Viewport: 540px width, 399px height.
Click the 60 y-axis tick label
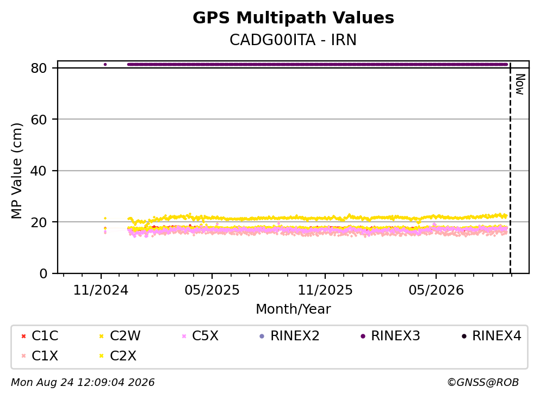tap(39, 120)
